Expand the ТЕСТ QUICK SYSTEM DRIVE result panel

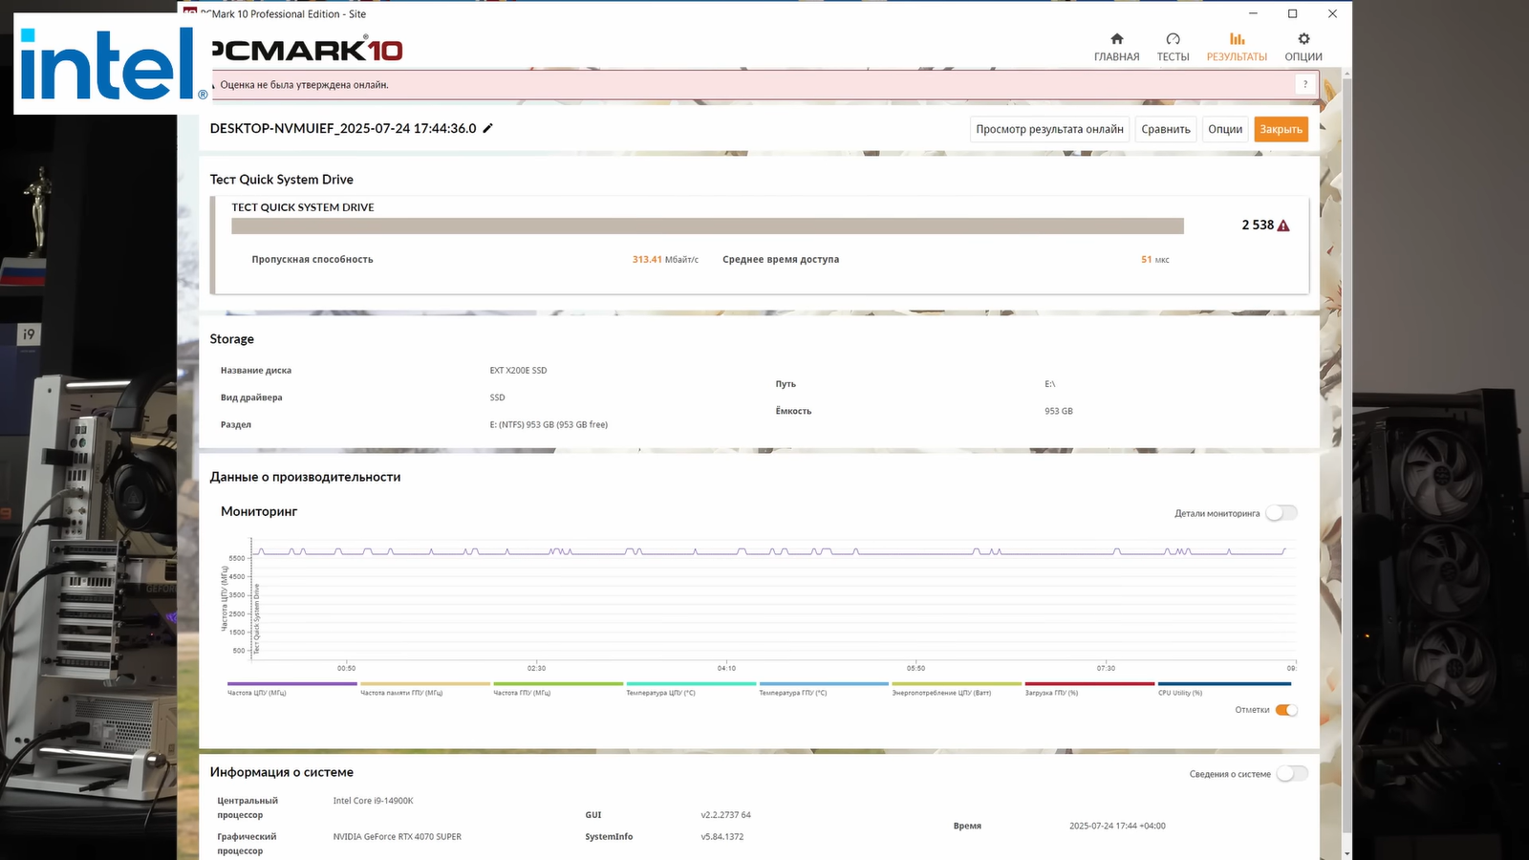point(303,207)
